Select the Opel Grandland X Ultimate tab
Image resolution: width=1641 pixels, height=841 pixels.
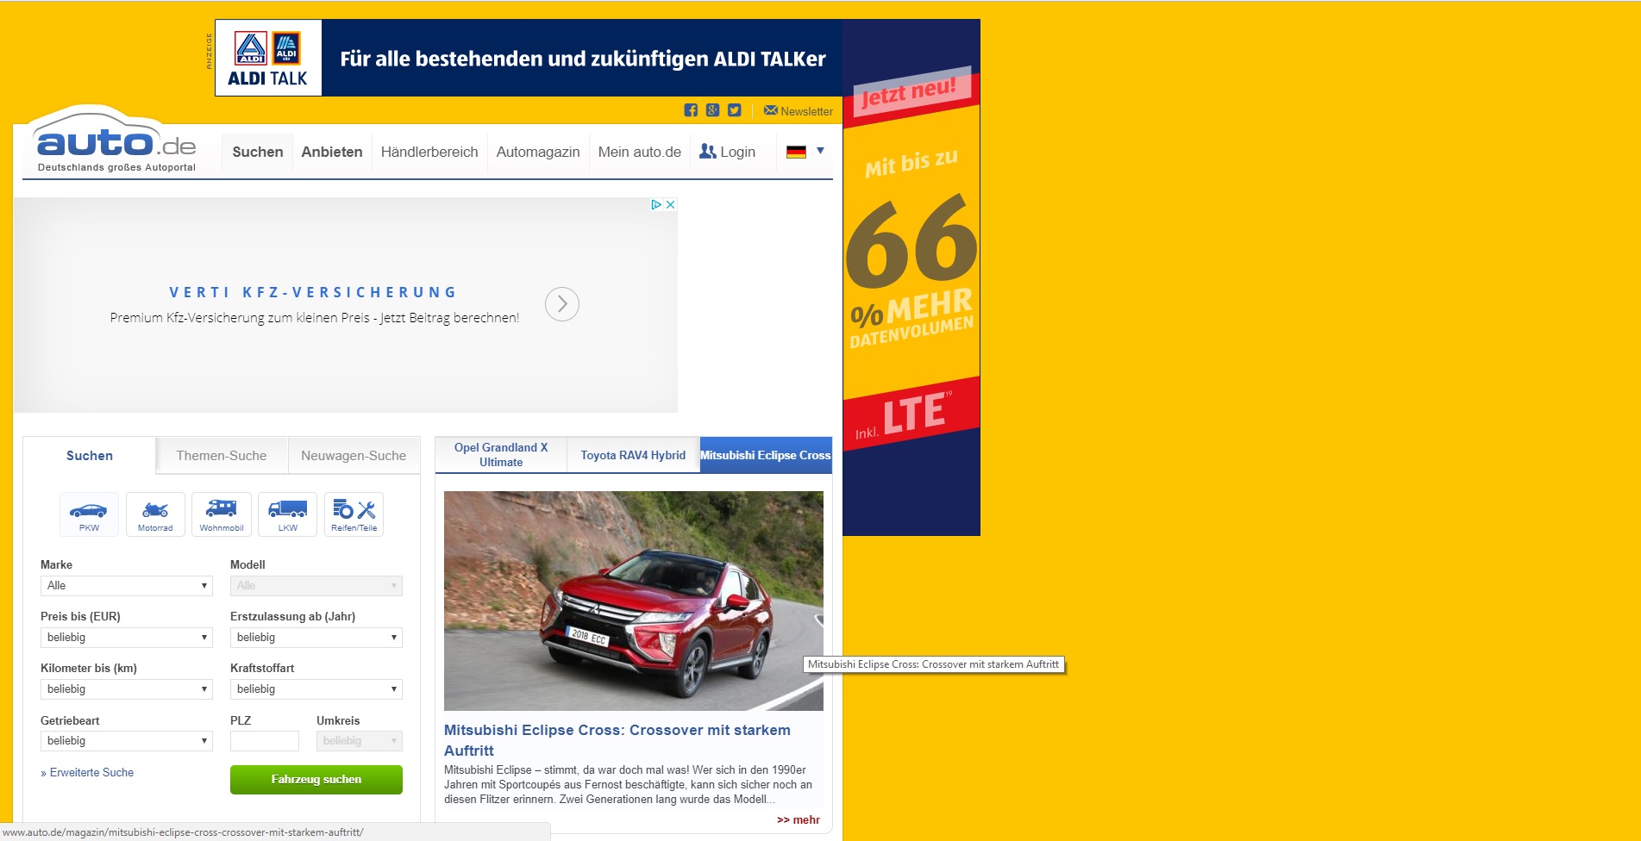501,455
